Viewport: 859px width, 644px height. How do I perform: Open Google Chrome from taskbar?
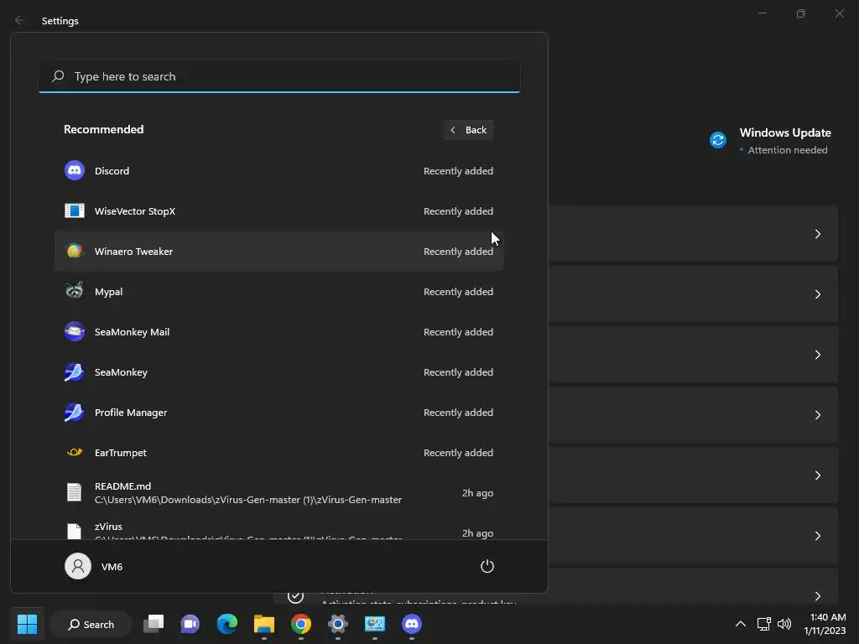301,624
